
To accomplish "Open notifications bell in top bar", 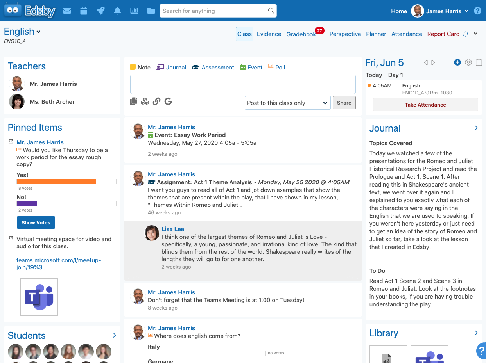I will pyautogui.click(x=117, y=11).
